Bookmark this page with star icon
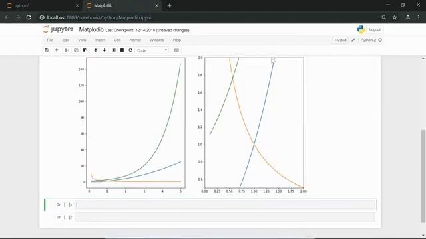This screenshot has width=426, height=239. (395, 17)
